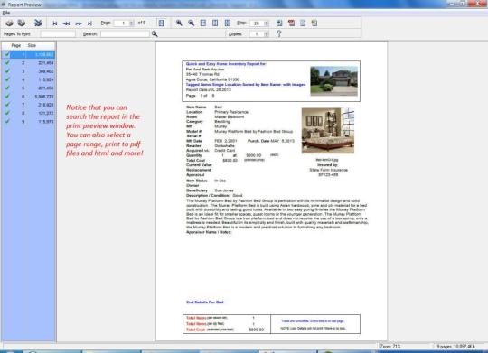Click the '9 pages' status bar entry
488x353 pixels.
(455, 346)
